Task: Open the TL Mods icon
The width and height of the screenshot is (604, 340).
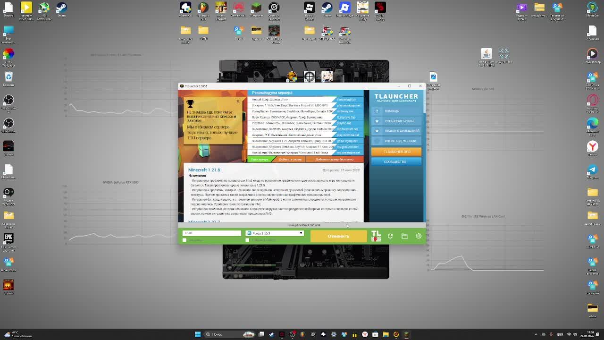Action: pyautogui.click(x=376, y=236)
